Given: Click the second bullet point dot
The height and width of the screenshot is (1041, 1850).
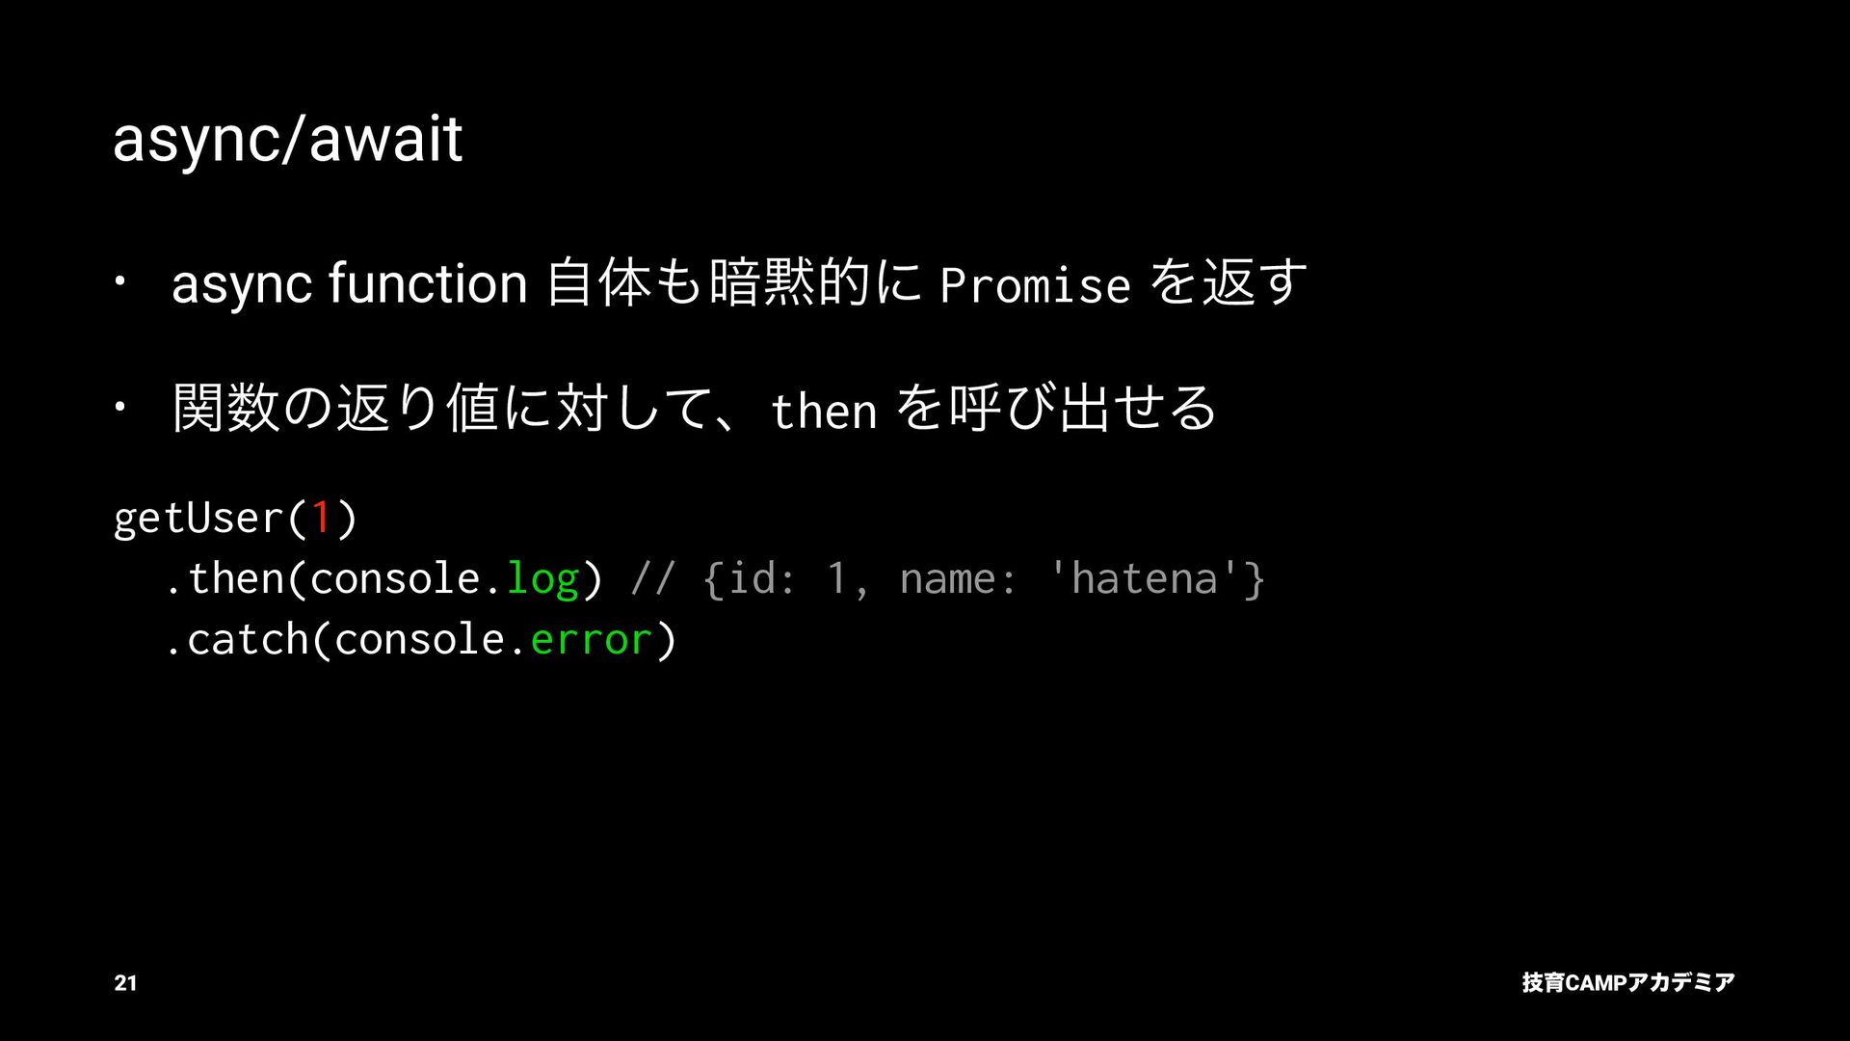Looking at the screenshot, I should pyautogui.click(x=119, y=408).
